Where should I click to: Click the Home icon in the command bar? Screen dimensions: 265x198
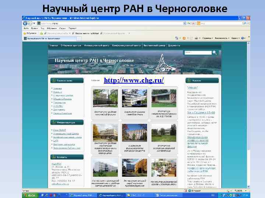point(177,38)
